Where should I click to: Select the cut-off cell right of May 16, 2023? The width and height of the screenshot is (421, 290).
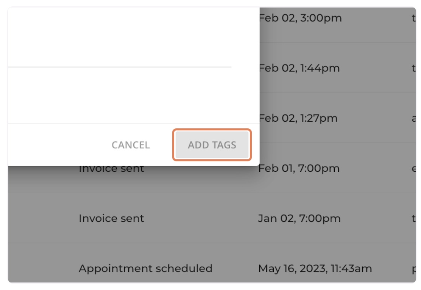[x=413, y=268]
